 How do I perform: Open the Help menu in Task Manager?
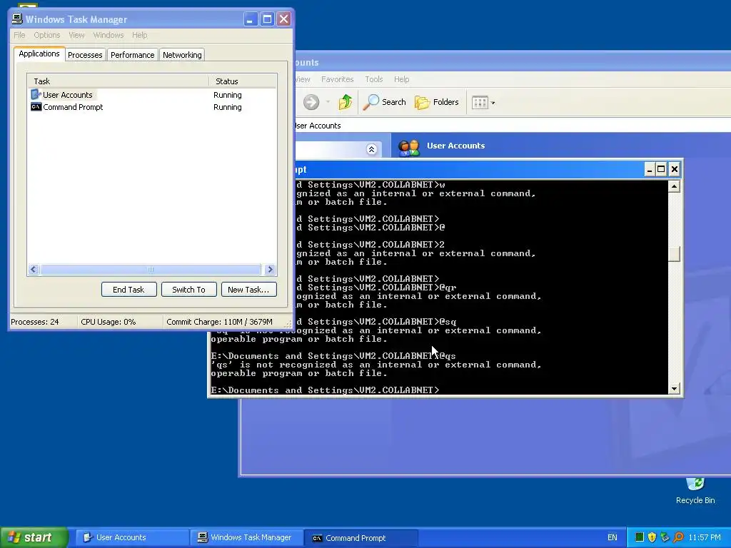(x=139, y=35)
